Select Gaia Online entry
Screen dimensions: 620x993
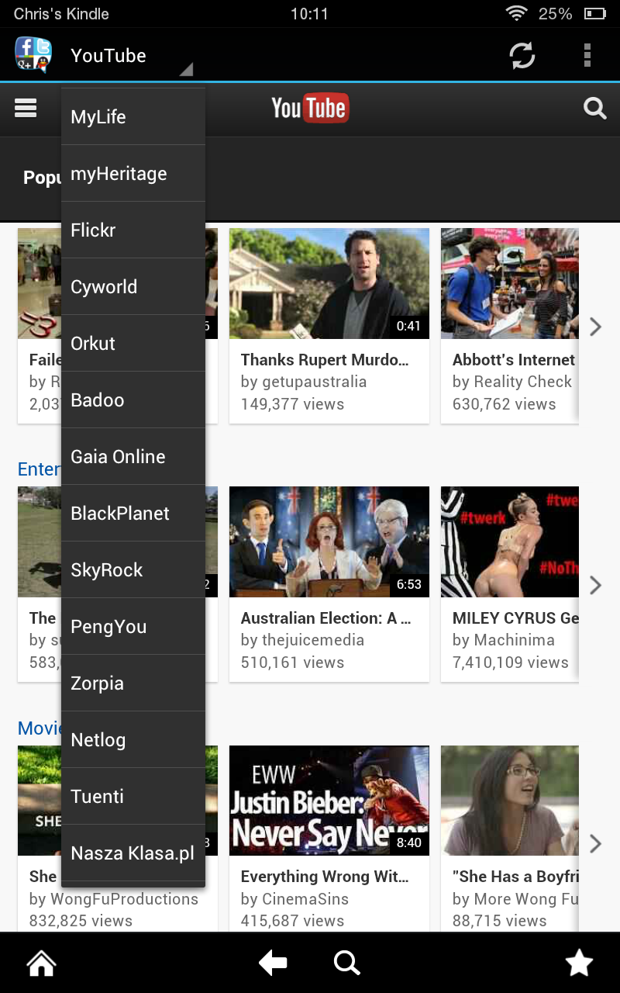133,456
